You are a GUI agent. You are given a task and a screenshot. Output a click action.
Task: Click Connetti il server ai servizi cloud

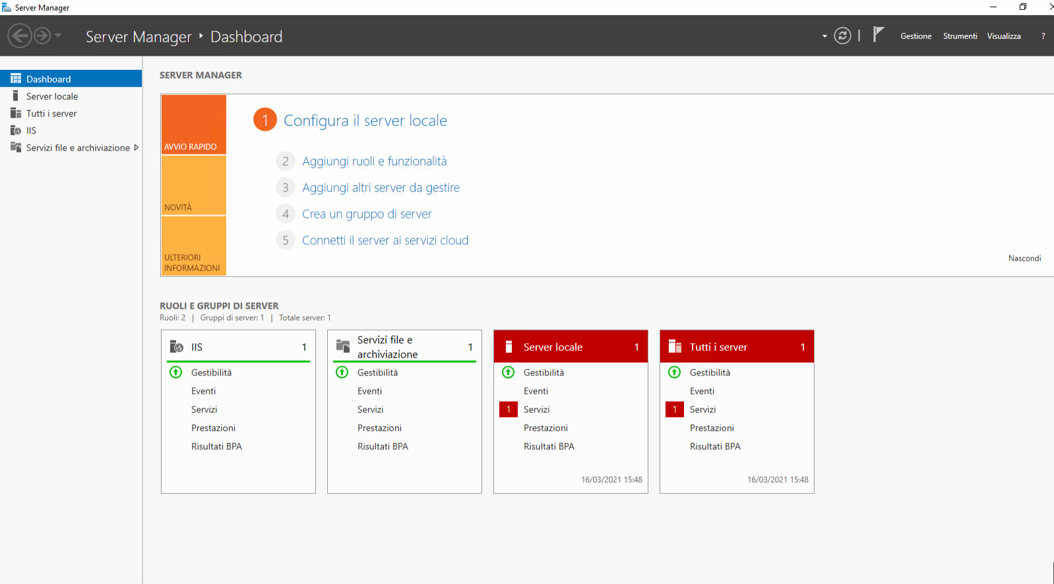pos(385,240)
